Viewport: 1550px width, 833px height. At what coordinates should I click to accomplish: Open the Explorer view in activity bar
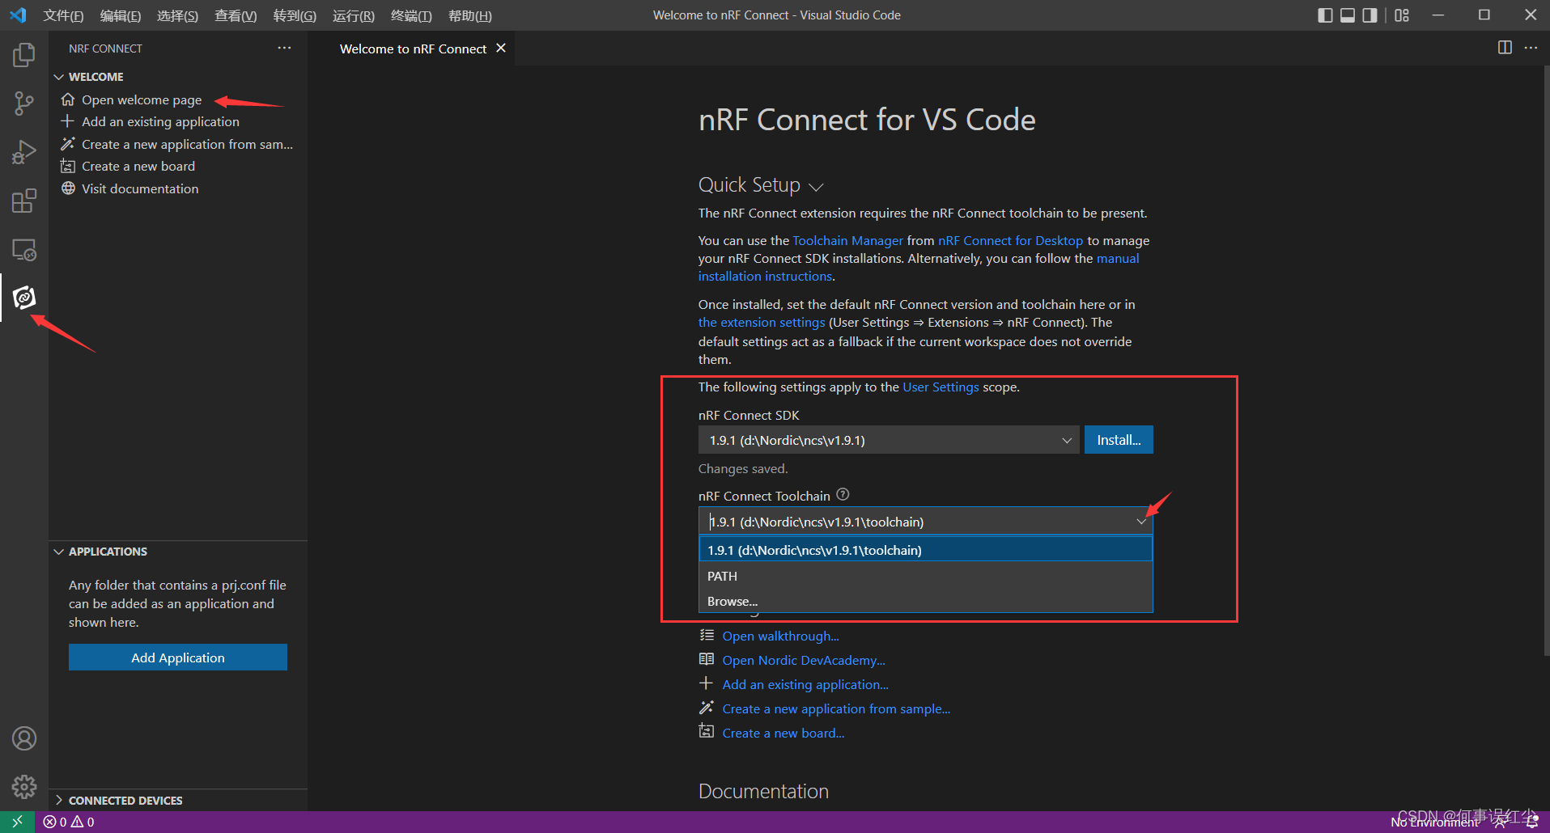coord(24,55)
